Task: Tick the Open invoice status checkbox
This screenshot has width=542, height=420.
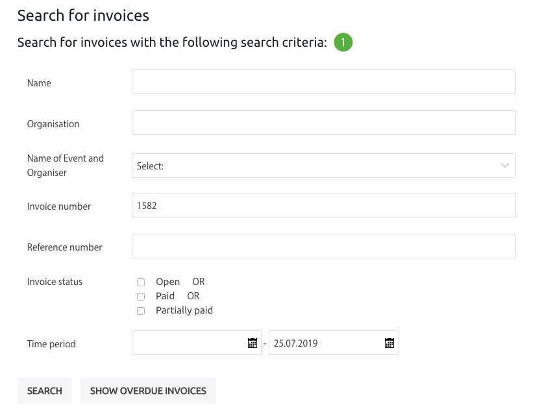Action: click(x=141, y=282)
